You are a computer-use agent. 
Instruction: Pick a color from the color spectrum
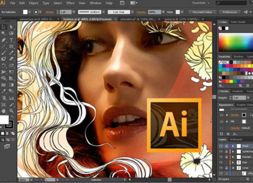[236, 42]
